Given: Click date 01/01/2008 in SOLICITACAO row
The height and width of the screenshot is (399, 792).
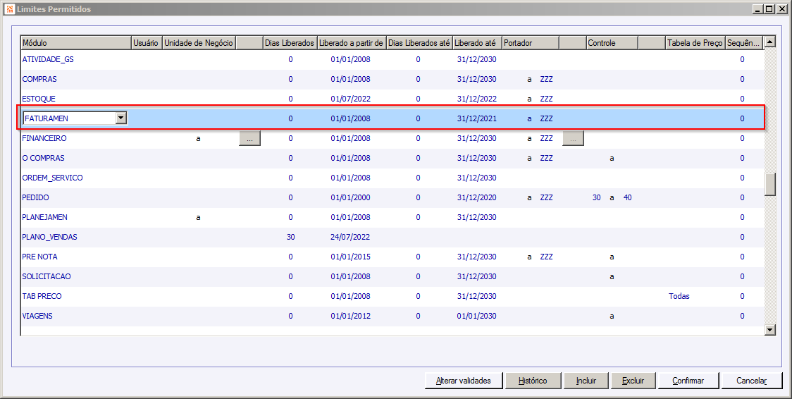Looking at the screenshot, I should click(350, 276).
